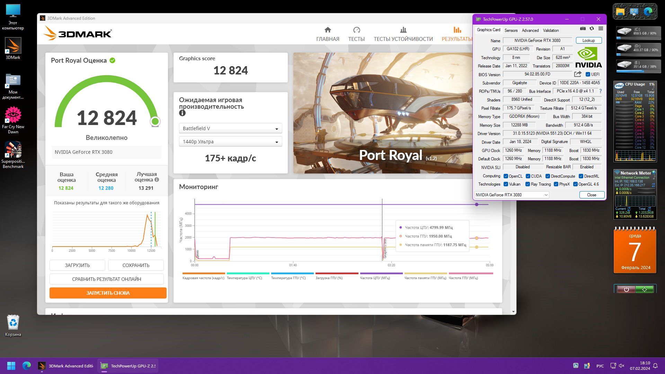Screen dimensions: 665x374
Task: Switch to the Sensors tab
Action: click(x=511, y=30)
